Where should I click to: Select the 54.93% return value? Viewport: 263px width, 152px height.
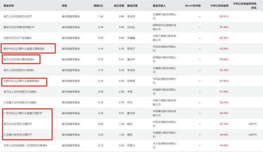pyautogui.click(x=224, y=59)
